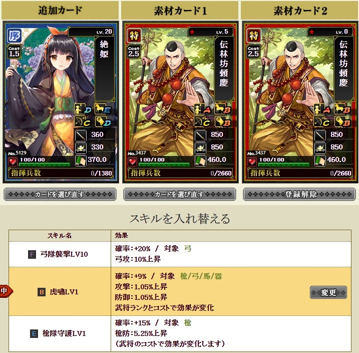Click the green scroll icon on 素材カード1
Viewport: 359px width, 353px height.
pyautogui.click(x=200, y=160)
